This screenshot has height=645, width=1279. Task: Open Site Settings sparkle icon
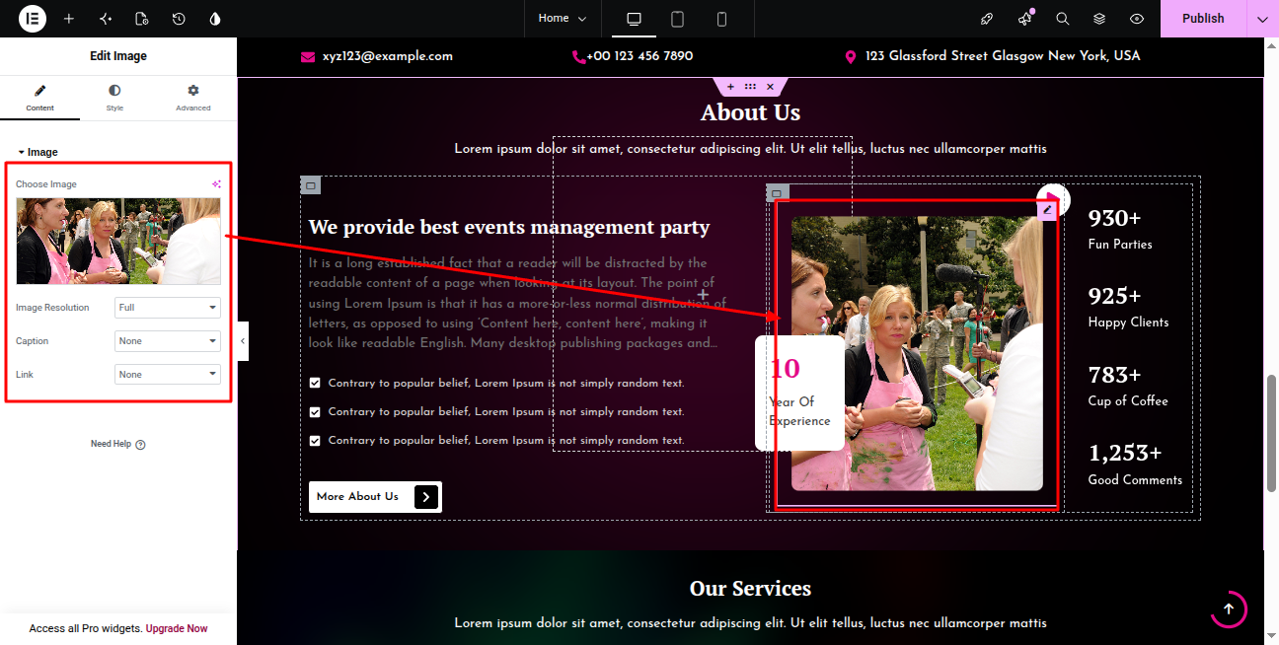point(106,19)
